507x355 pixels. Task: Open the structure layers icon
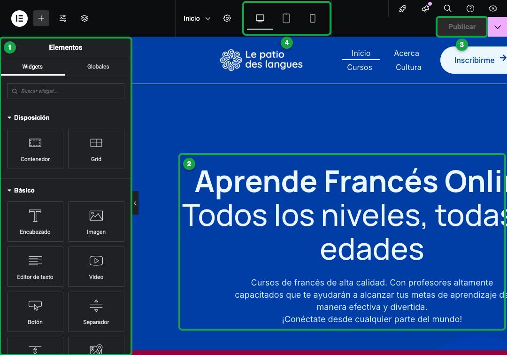click(84, 18)
